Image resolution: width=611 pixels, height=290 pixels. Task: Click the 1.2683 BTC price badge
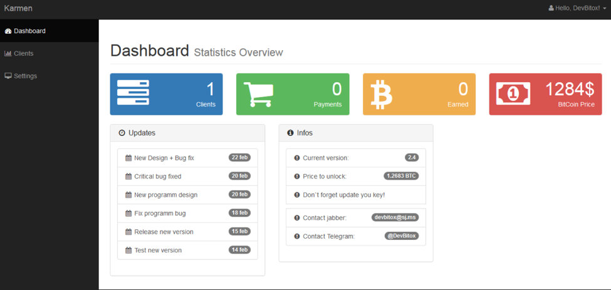tap(401, 176)
